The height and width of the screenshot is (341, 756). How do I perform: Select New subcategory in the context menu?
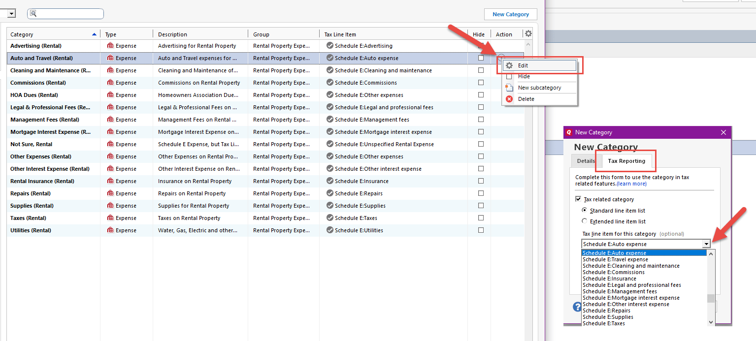point(540,88)
